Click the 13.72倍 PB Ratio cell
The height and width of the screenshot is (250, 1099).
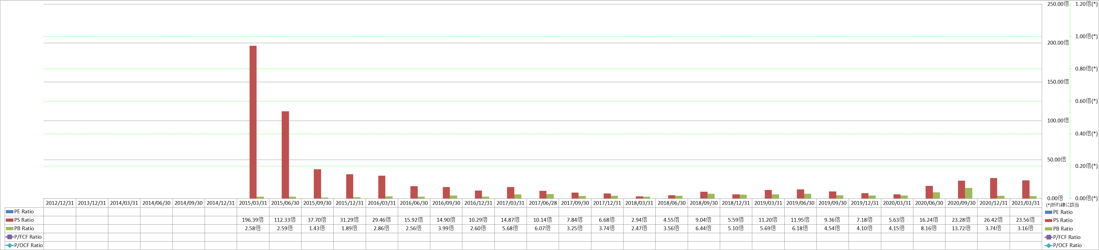click(x=961, y=229)
